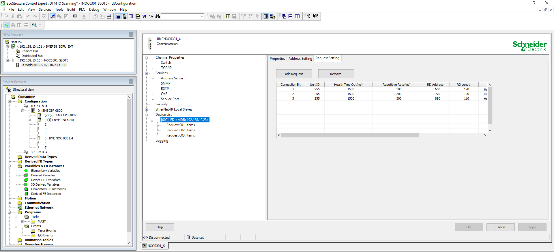Open the toolbar search combo box
Screen dimensions: 554x252
[x=183, y=16]
